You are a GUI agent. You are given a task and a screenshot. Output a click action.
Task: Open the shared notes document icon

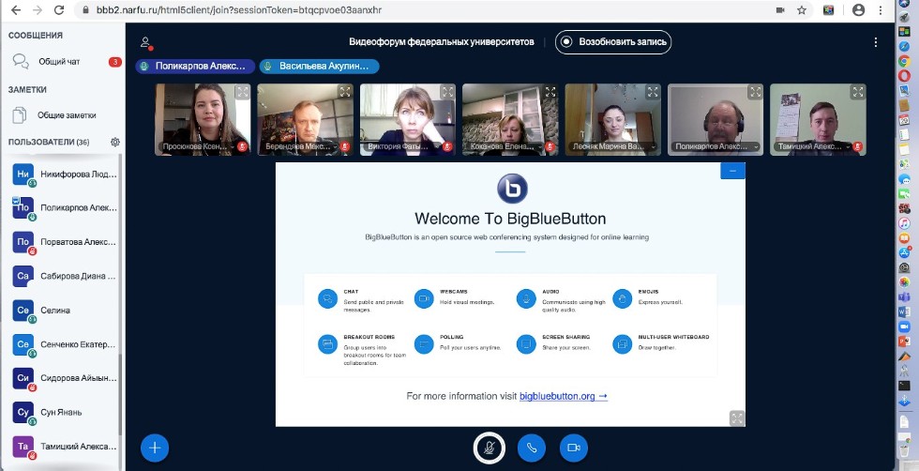(20, 115)
